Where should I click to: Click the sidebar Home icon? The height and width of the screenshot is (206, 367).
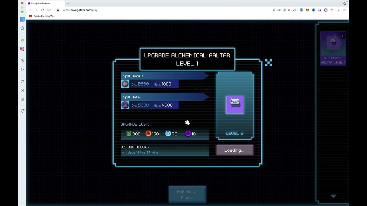tap(22, 19)
